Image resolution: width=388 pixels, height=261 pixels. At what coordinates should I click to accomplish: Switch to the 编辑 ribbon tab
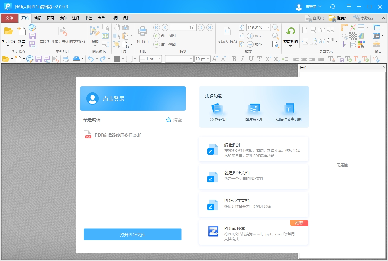38,18
